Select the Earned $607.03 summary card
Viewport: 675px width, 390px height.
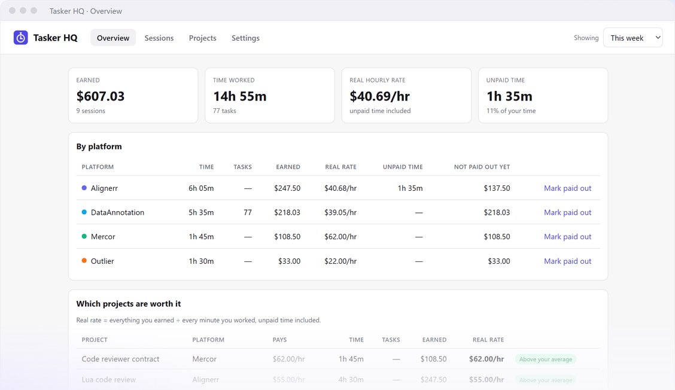tap(133, 95)
